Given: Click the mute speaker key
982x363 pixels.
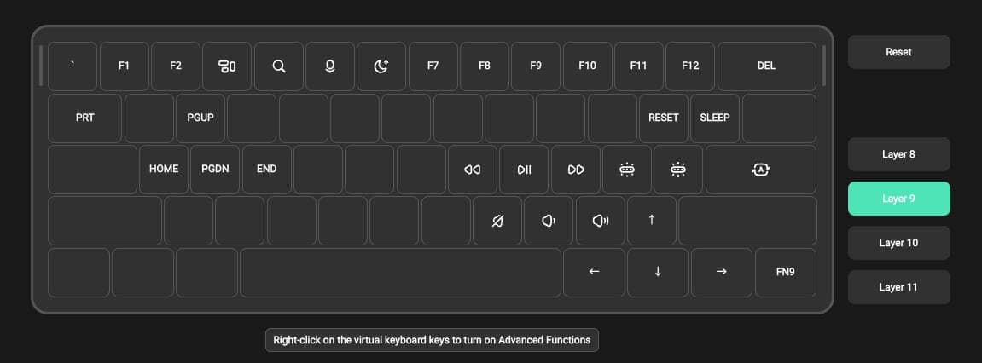Looking at the screenshot, I should tap(497, 221).
